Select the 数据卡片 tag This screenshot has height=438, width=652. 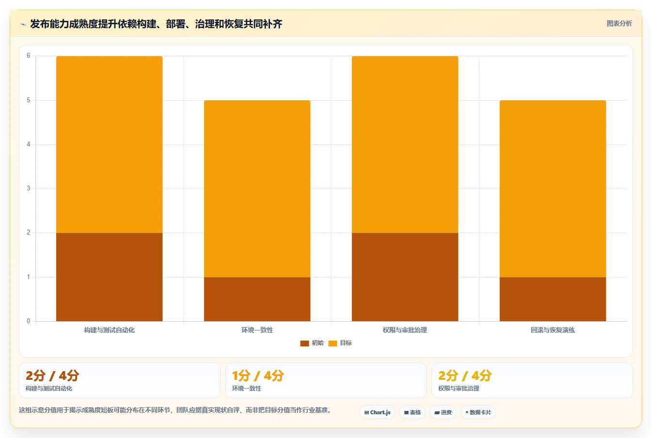(478, 412)
